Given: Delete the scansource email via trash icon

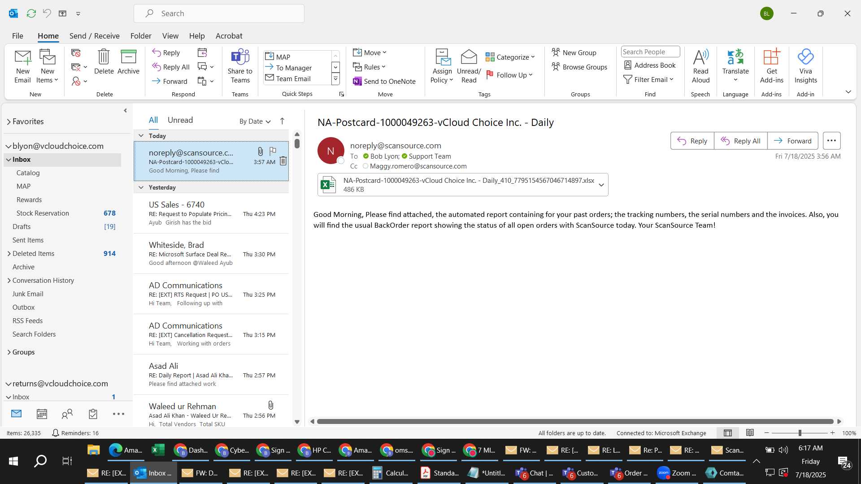Looking at the screenshot, I should [283, 160].
